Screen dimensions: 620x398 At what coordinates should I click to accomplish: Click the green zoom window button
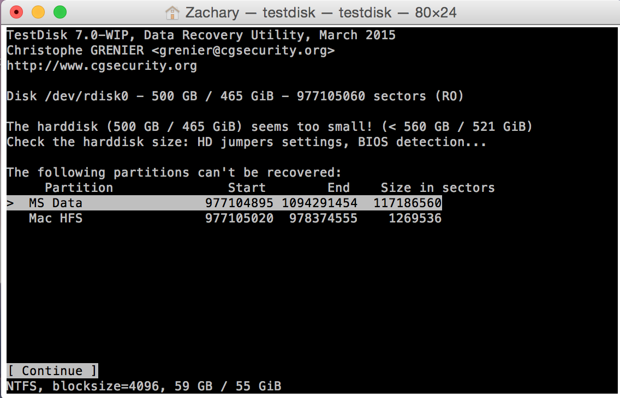60,12
